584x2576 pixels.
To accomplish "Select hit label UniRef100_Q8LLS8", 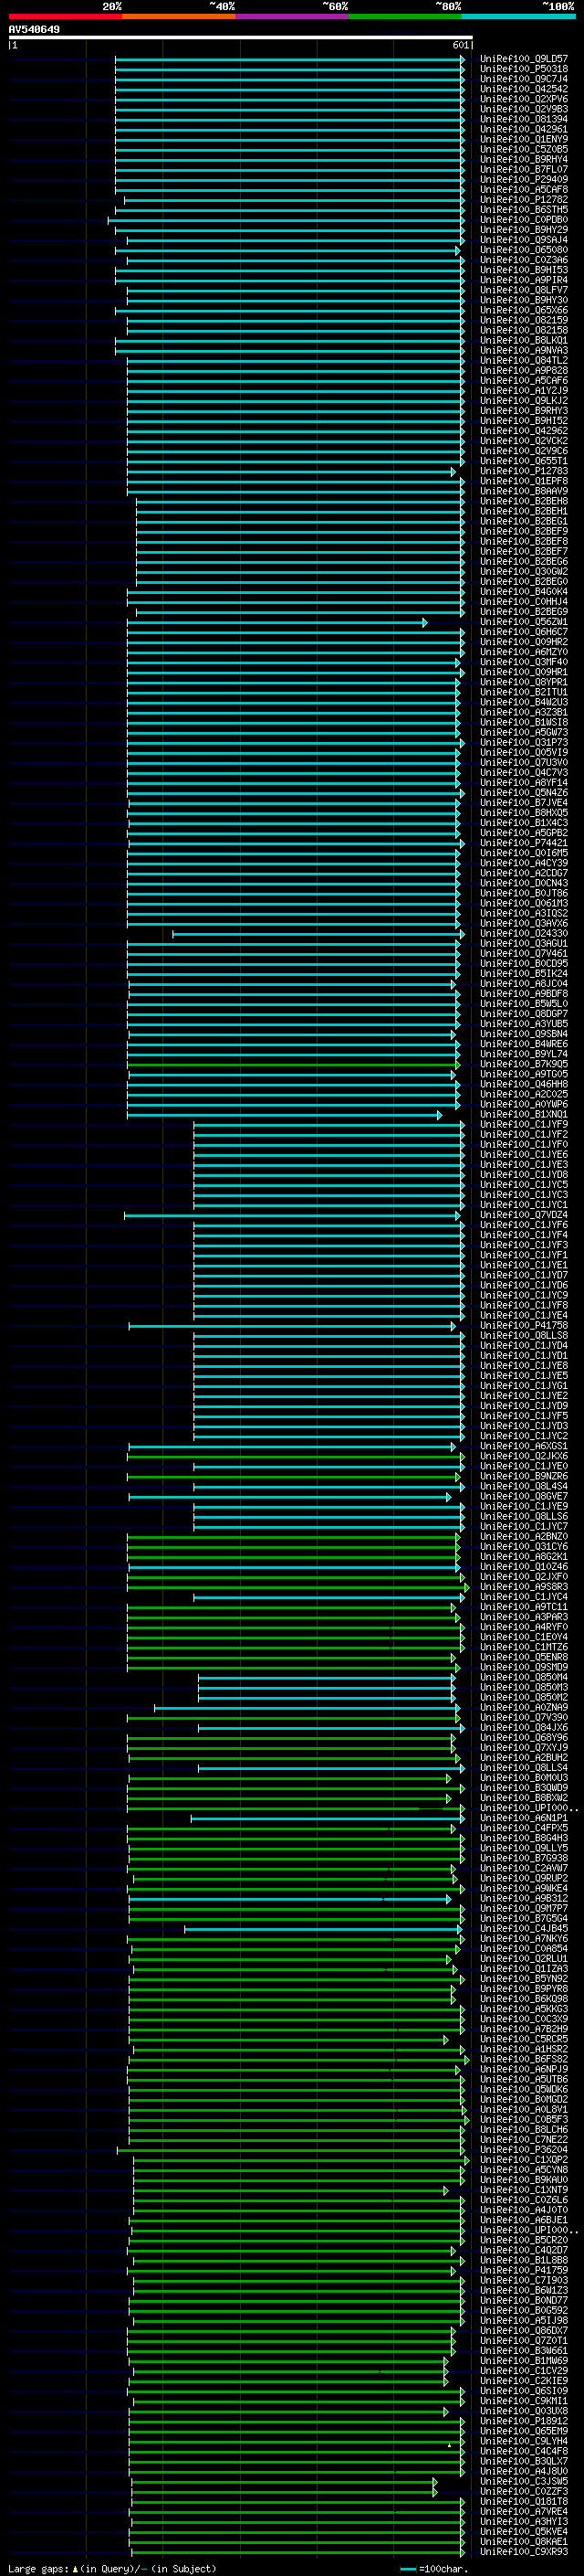I will pyautogui.click(x=523, y=1335).
